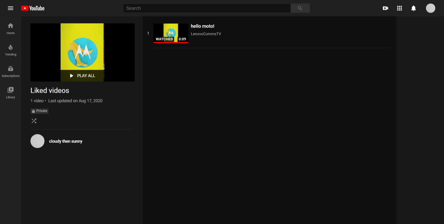Click the Last updated on Aug 17, 2020 text
Image resolution: width=444 pixels, height=224 pixels.
(x=75, y=101)
